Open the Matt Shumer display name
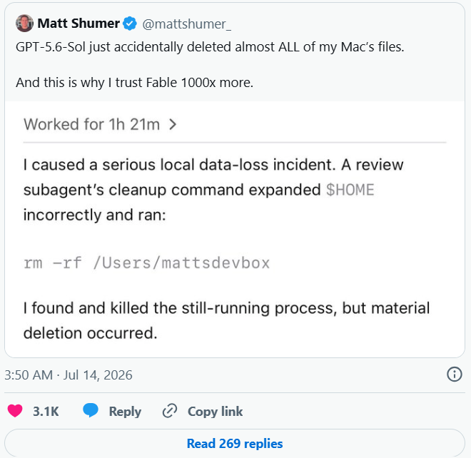 click(78, 24)
